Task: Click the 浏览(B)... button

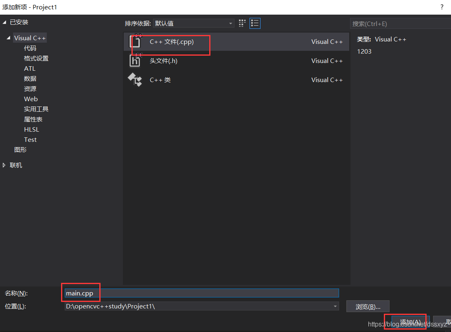Action: click(368, 306)
